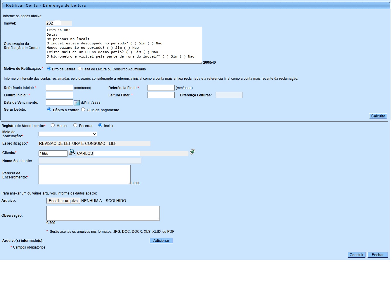Viewport: 392px width, 283px height.
Task: Click the Nome Solicitante field
Action: pyautogui.click(x=90, y=161)
